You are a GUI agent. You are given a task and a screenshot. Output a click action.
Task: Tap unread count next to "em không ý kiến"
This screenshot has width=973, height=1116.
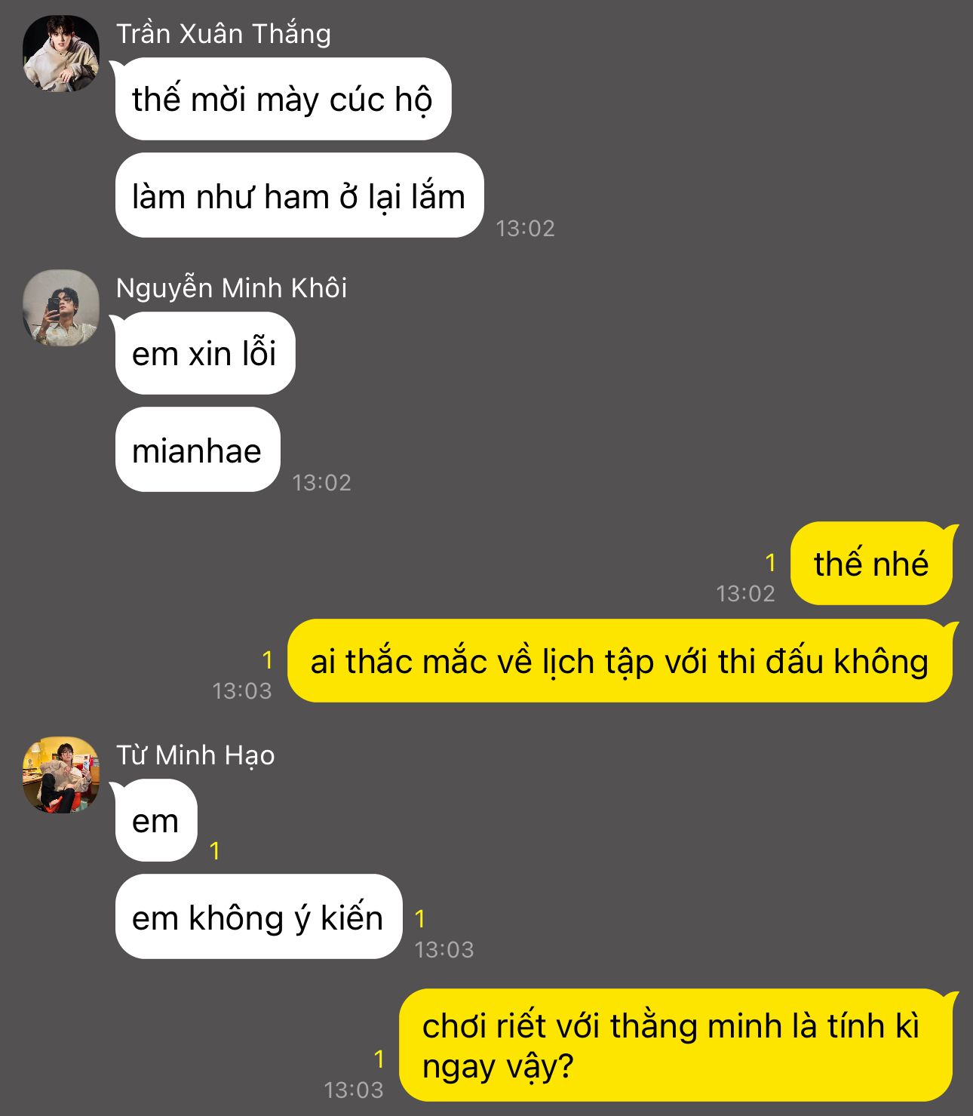coord(420,918)
